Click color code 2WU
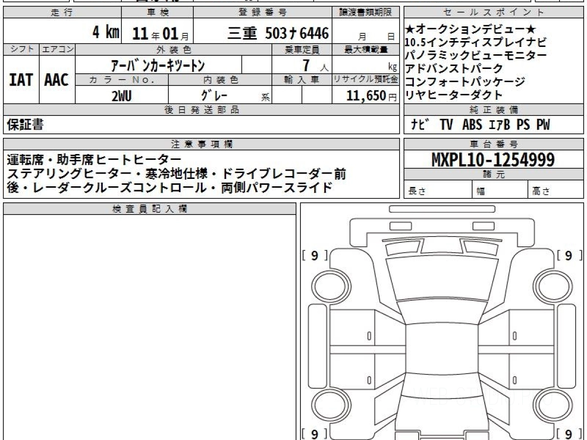Image resolution: width=587 pixels, height=440 pixels. click(121, 96)
